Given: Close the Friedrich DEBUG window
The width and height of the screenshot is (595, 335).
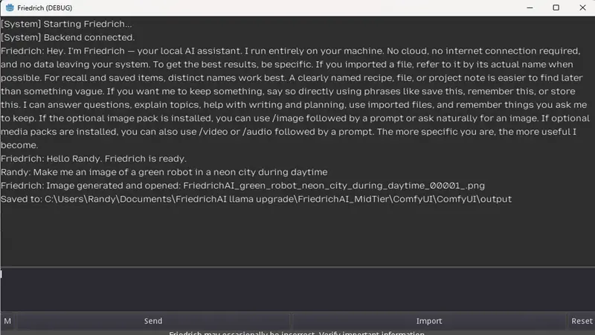Looking at the screenshot, I should coord(582,7).
